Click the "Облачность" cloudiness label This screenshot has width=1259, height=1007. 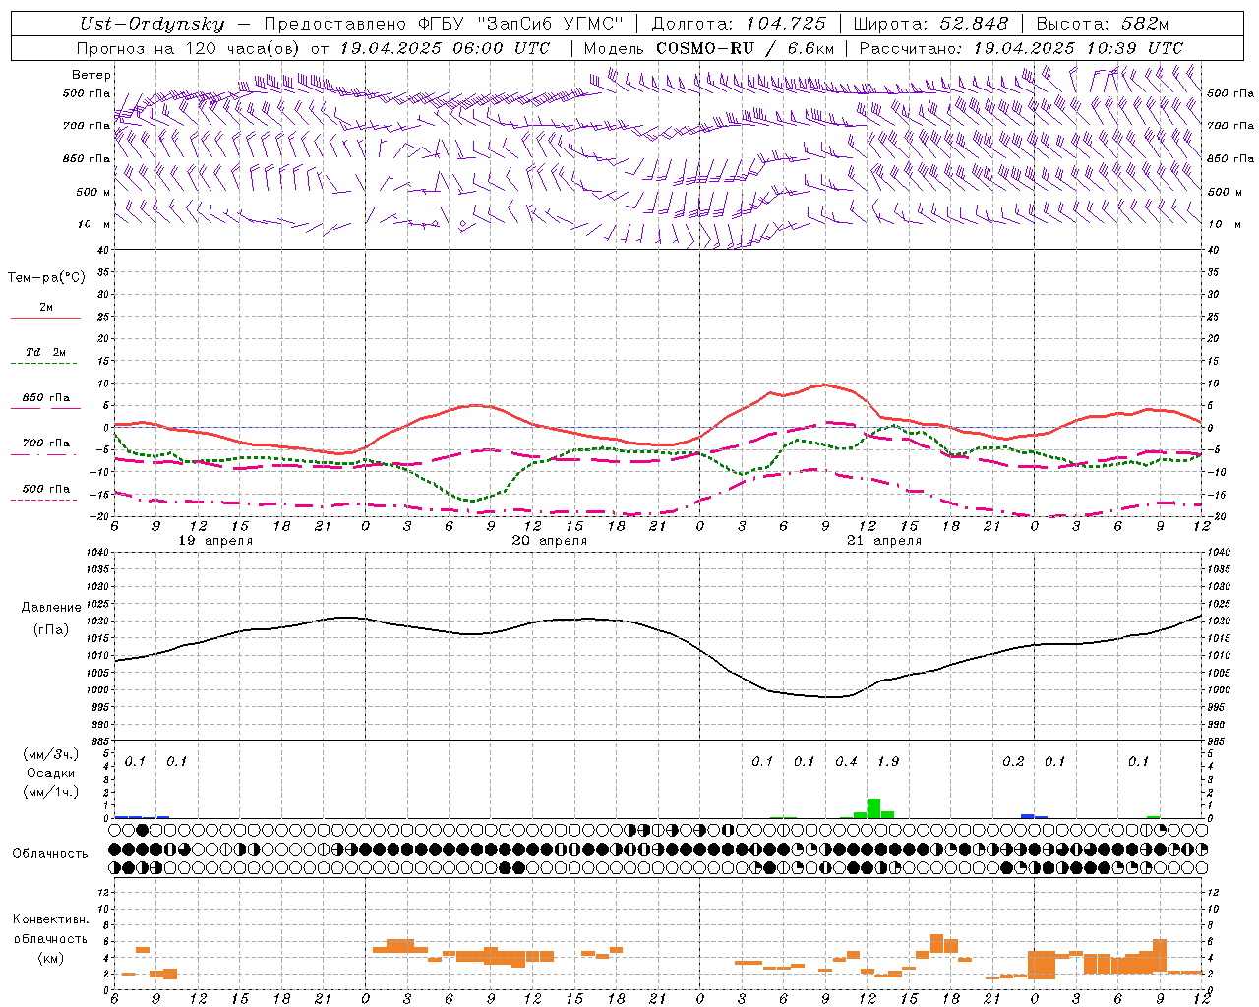tap(50, 854)
